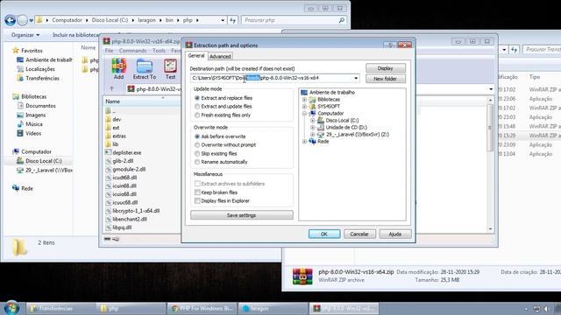Screen dimensions: 561x315
Task: Switch to Transferências taskbar item
Action: 60,308
